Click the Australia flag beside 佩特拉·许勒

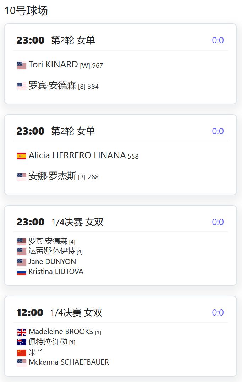pos(21,342)
